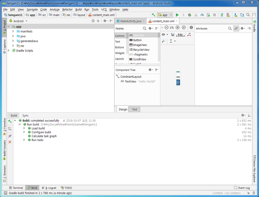Open the Logcat tool window

49,188
